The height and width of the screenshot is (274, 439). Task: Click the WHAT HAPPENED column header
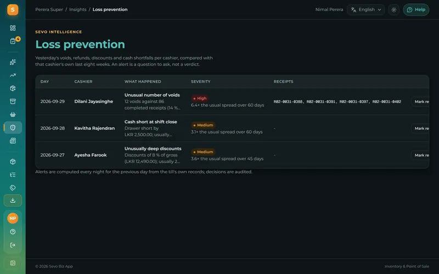pyautogui.click(x=143, y=82)
